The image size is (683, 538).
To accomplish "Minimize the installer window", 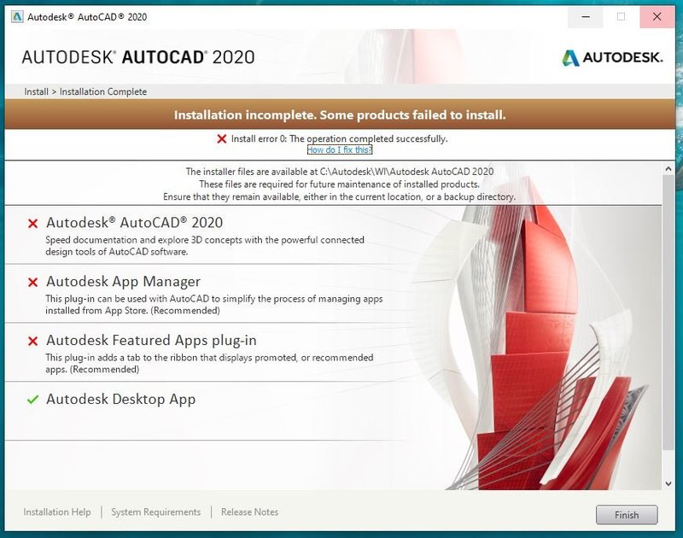I will [586, 17].
